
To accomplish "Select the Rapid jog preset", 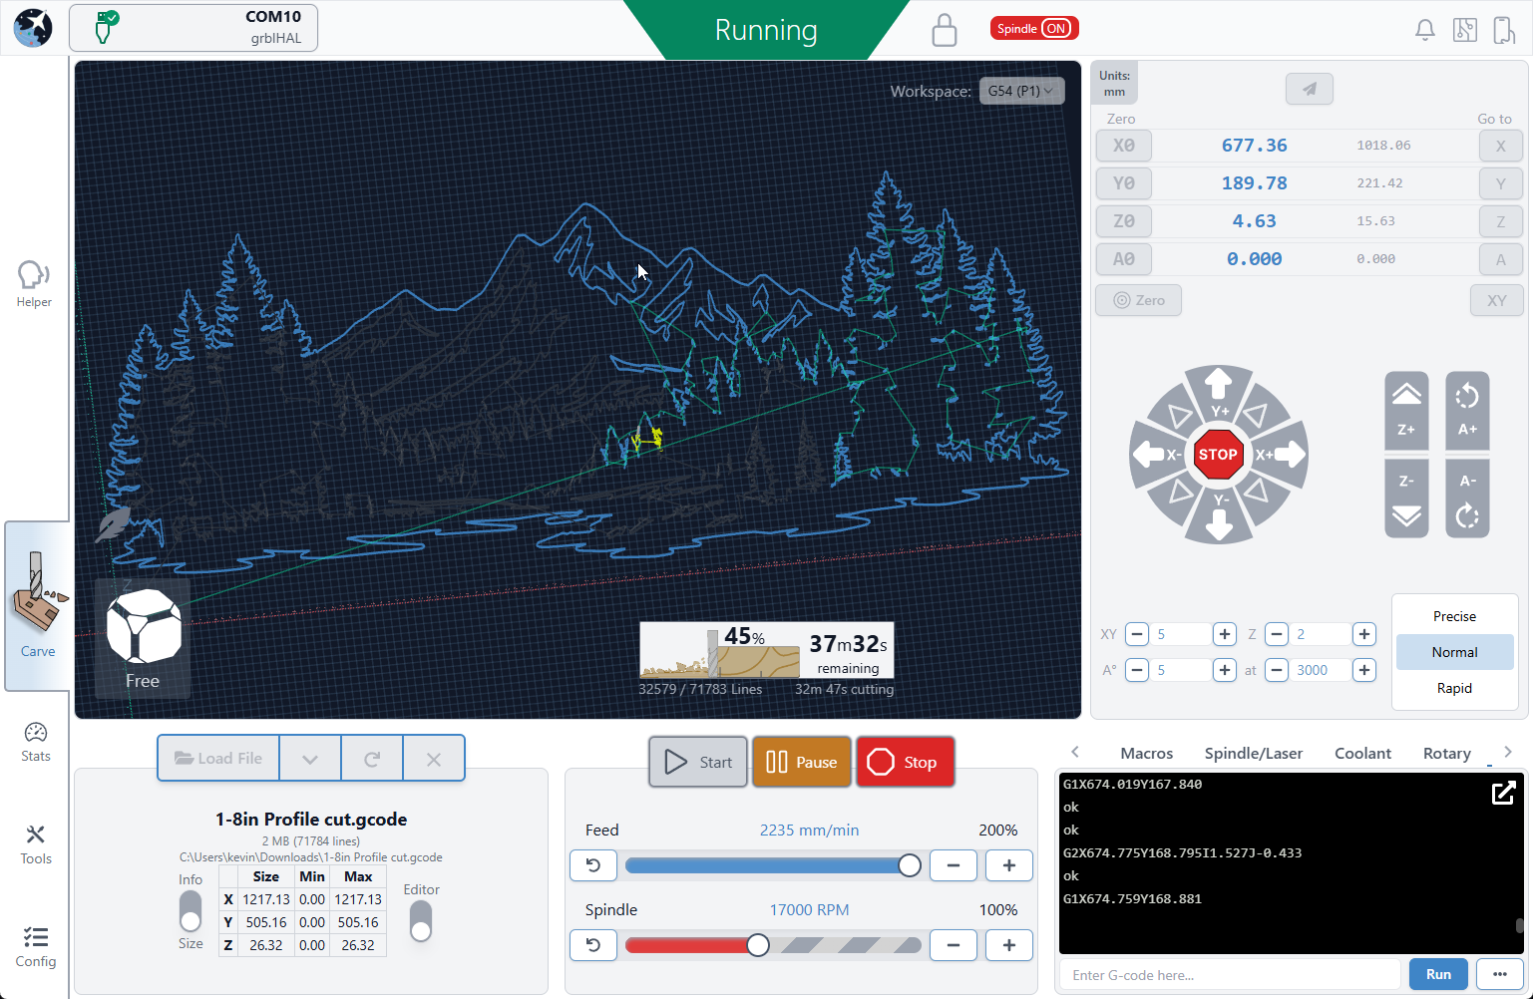I will click(x=1454, y=688).
